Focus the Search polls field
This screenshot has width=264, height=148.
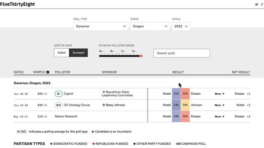pyautogui.click(x=182, y=53)
